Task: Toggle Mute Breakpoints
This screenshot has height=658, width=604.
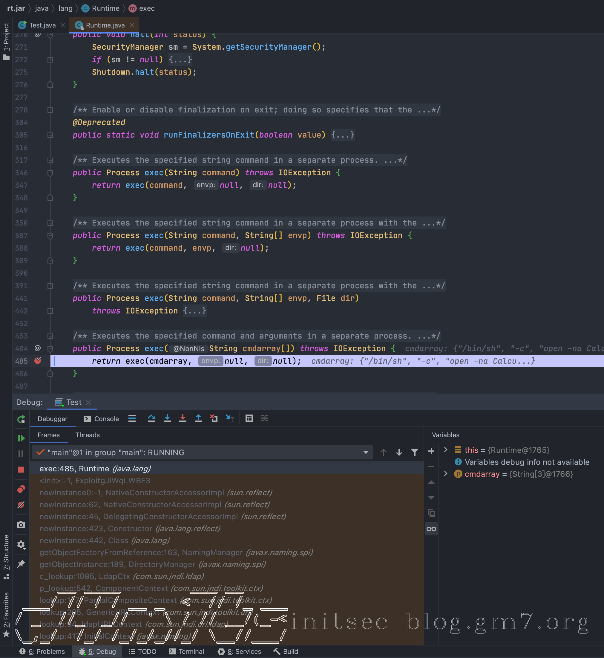Action: pos(21,505)
